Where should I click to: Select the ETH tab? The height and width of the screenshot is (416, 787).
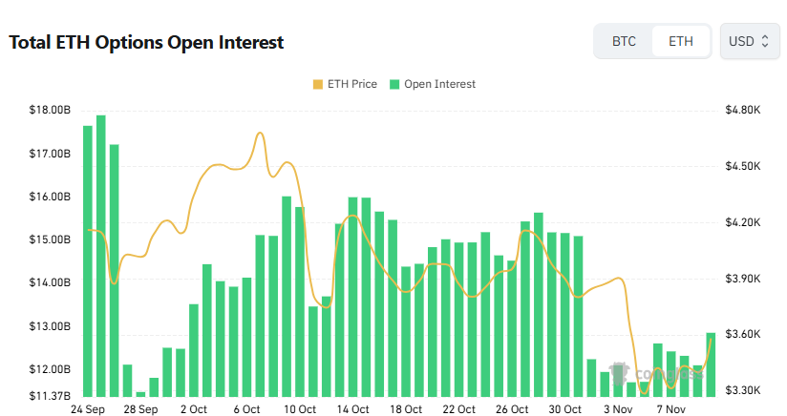pyautogui.click(x=681, y=42)
